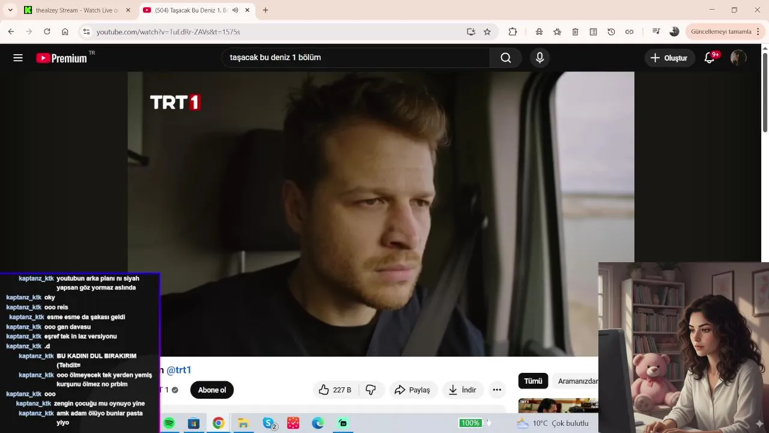Share the video via Paylaş

click(412, 390)
